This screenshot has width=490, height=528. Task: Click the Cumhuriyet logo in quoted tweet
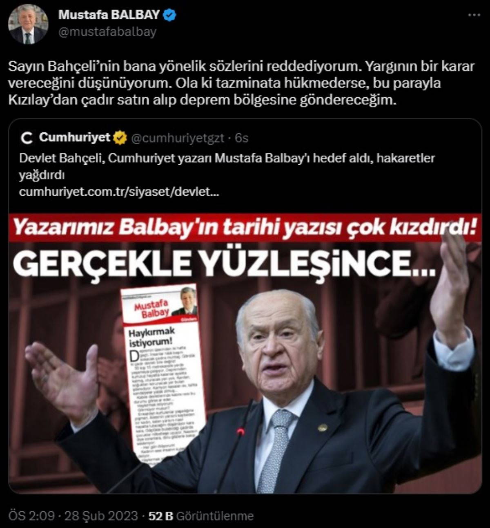point(27,139)
